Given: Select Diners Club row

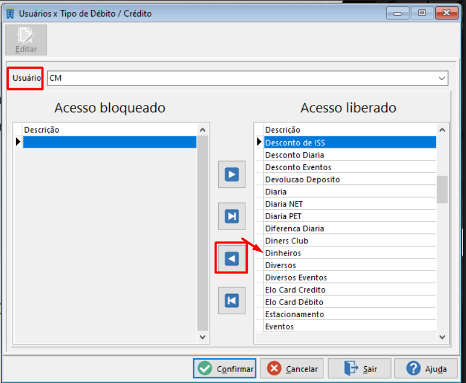Looking at the screenshot, I should click(x=350, y=241).
